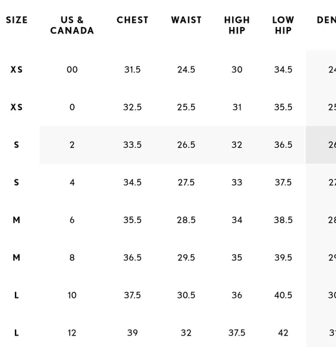Select low hip value 38.5

[x=283, y=220]
